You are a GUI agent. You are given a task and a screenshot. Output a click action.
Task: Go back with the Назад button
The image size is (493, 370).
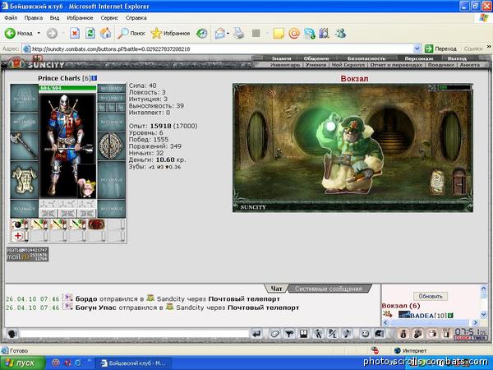(x=18, y=33)
